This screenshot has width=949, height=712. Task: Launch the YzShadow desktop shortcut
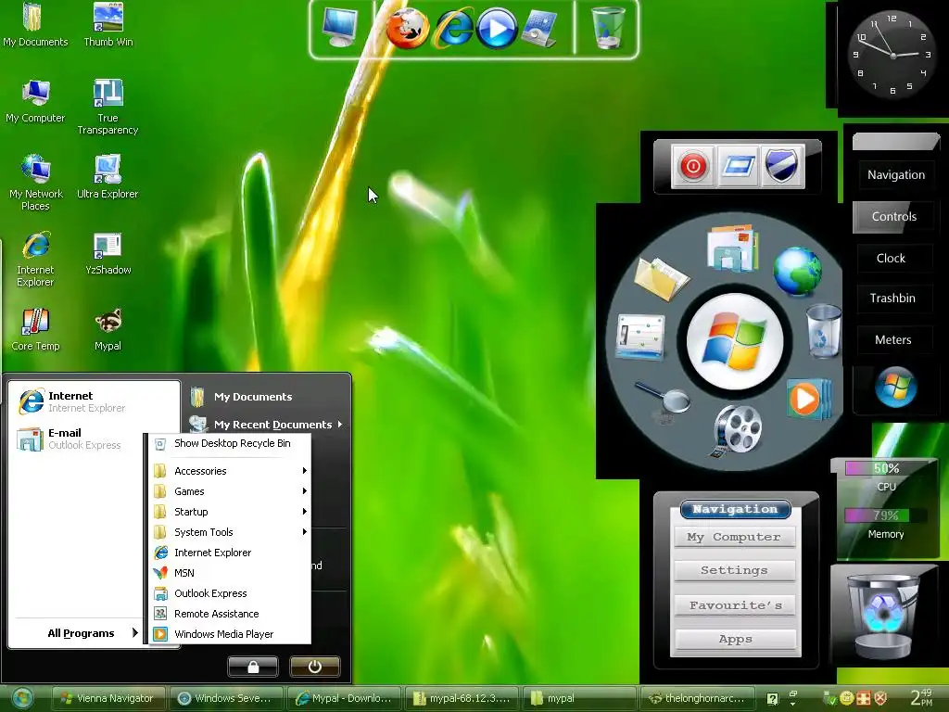coord(108,253)
